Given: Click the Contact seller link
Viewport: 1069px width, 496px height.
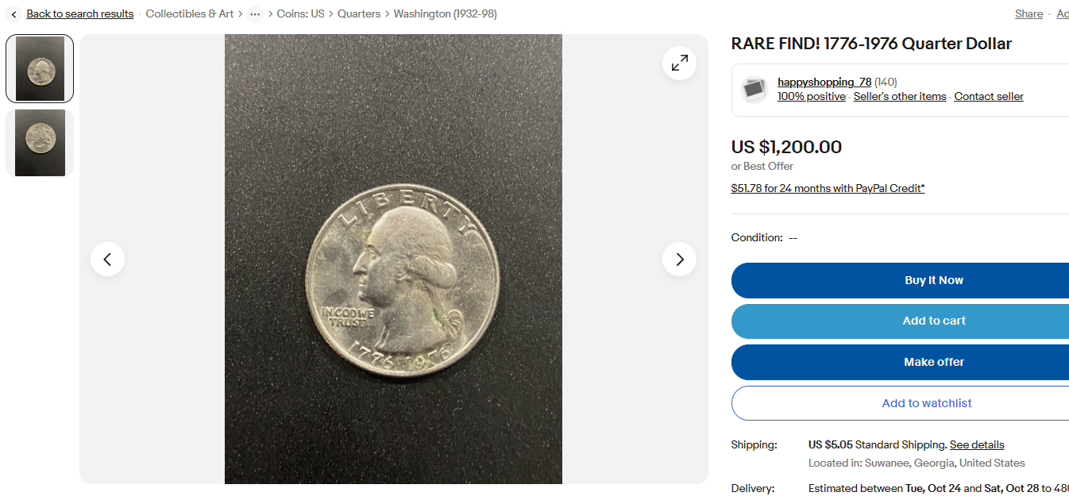Looking at the screenshot, I should 988,97.
